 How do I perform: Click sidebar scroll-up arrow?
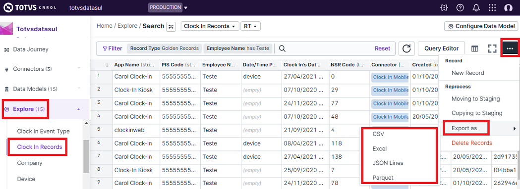(86, 124)
